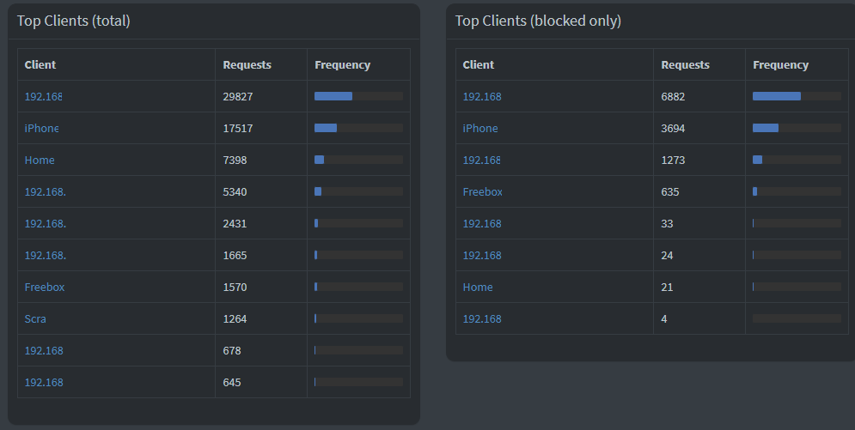Open Freebox client with 635 blocked requests
Image resolution: width=855 pixels, height=430 pixels.
[x=483, y=191]
